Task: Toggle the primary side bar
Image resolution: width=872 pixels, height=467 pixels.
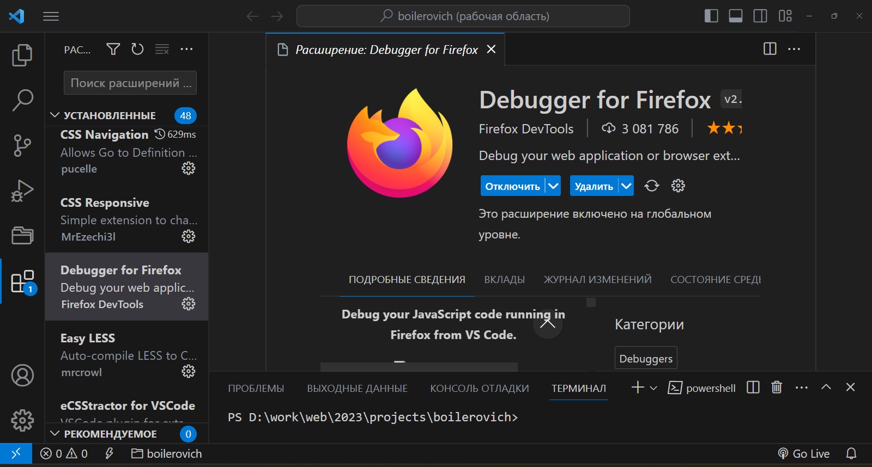Action: (x=711, y=16)
